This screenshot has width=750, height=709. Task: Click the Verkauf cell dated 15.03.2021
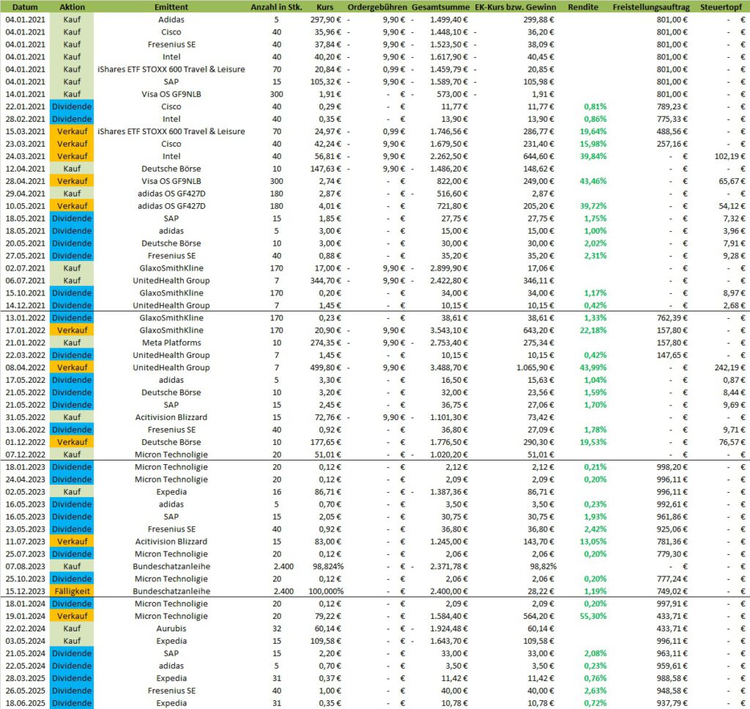[x=73, y=132]
